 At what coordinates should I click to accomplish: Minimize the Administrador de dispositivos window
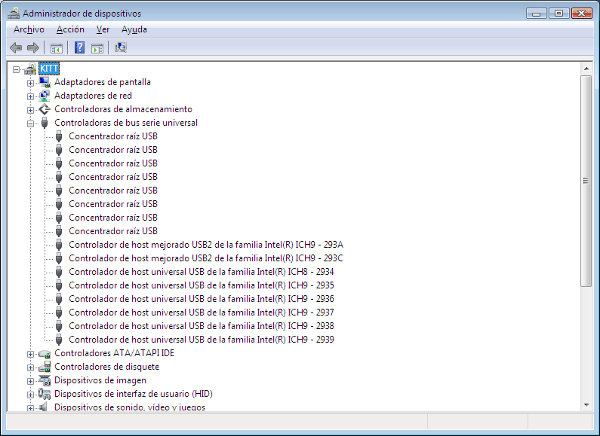pyautogui.click(x=536, y=14)
